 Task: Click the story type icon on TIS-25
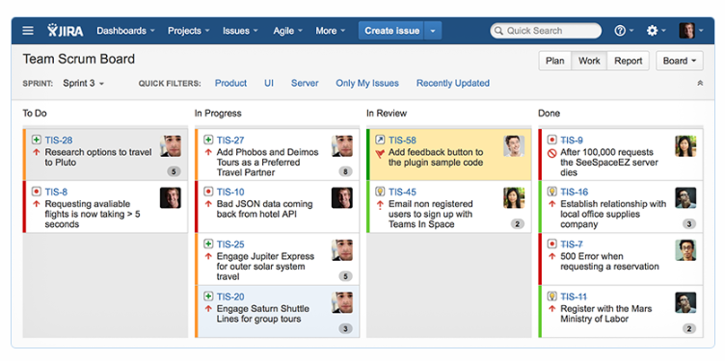(208, 244)
